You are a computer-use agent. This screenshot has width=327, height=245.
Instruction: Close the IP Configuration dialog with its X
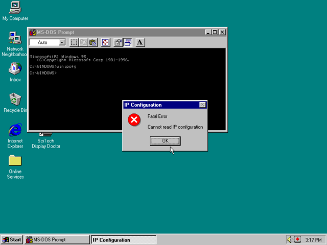click(202, 105)
